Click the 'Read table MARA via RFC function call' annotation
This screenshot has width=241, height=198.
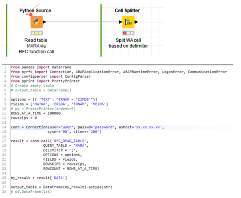pos(36,46)
